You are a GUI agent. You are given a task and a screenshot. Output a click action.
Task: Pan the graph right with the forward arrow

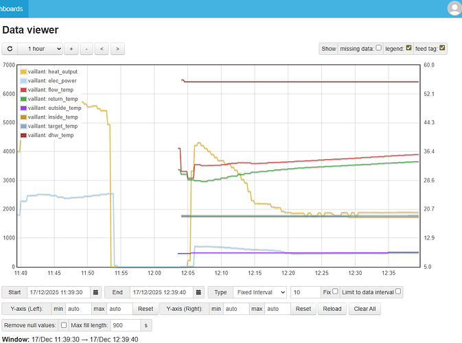(x=117, y=49)
